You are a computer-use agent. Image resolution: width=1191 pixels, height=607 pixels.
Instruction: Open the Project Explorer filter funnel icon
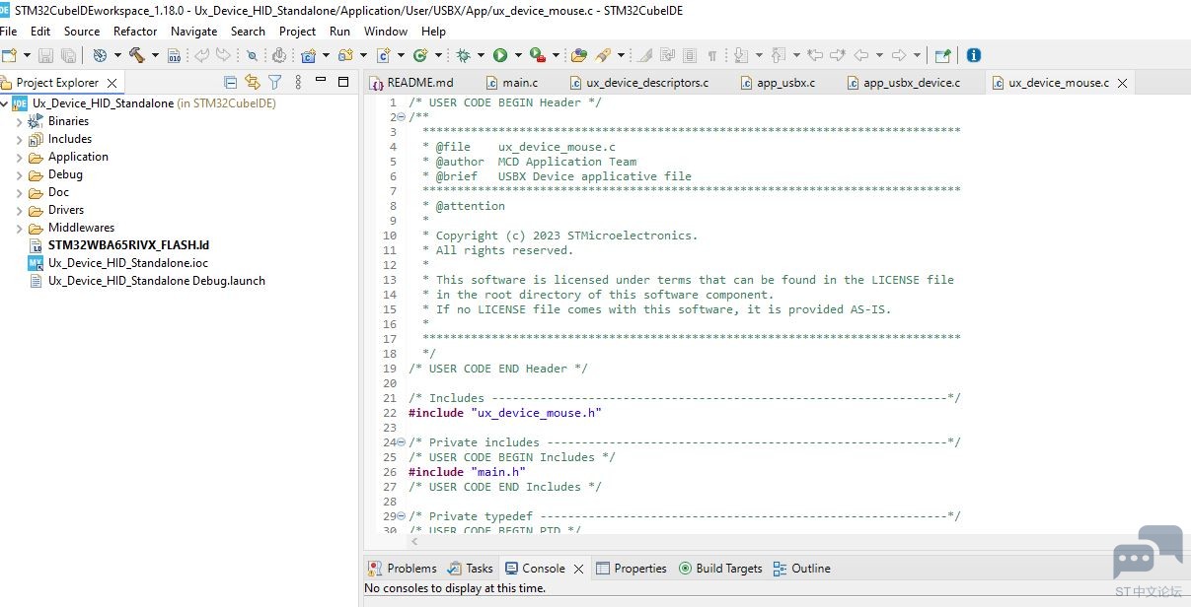[x=275, y=82]
